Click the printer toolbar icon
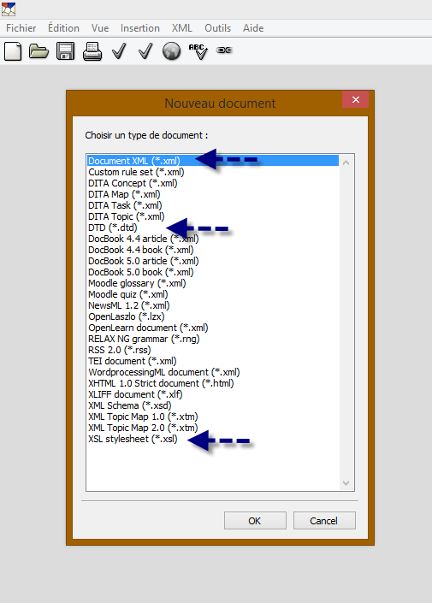Viewport: 432px width, 603px height. click(x=92, y=51)
